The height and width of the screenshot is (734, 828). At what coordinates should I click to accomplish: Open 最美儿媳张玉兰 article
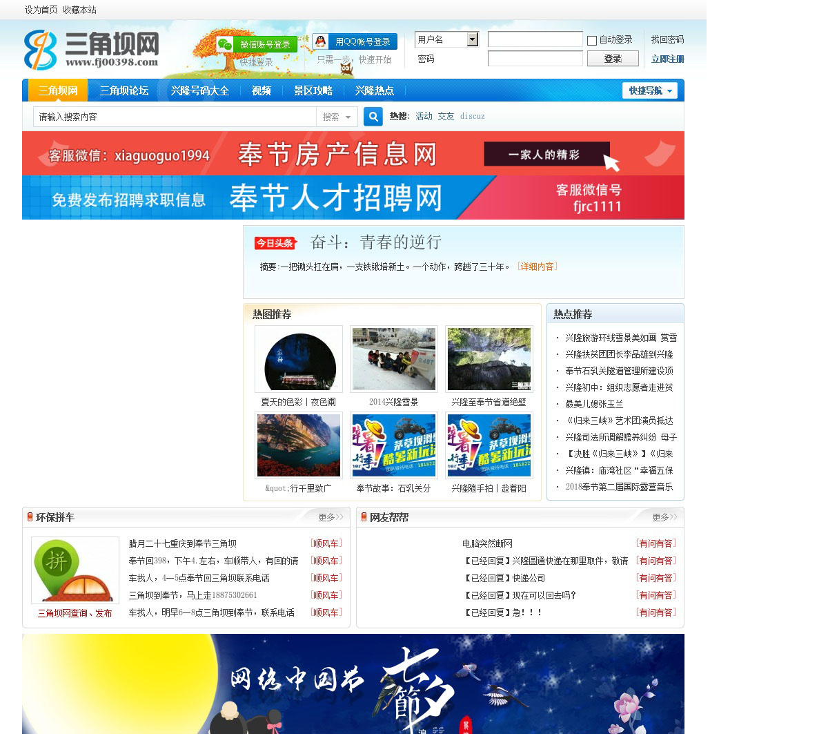pos(594,404)
